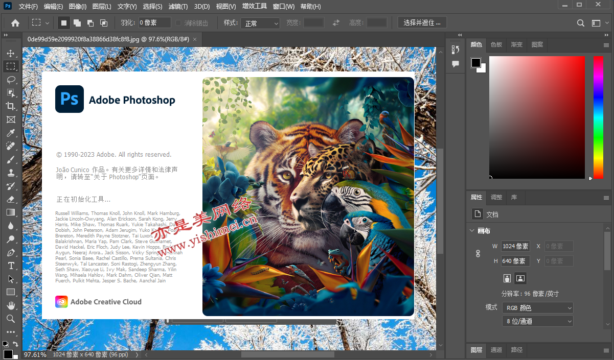Open the Edit Toolbar three-dots menu

pyautogui.click(x=11, y=332)
